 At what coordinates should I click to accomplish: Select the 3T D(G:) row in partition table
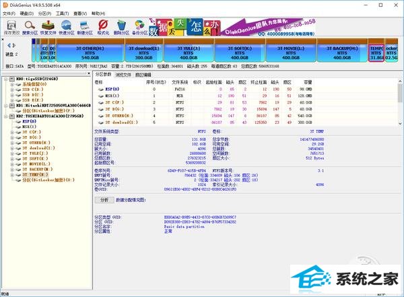(203, 109)
